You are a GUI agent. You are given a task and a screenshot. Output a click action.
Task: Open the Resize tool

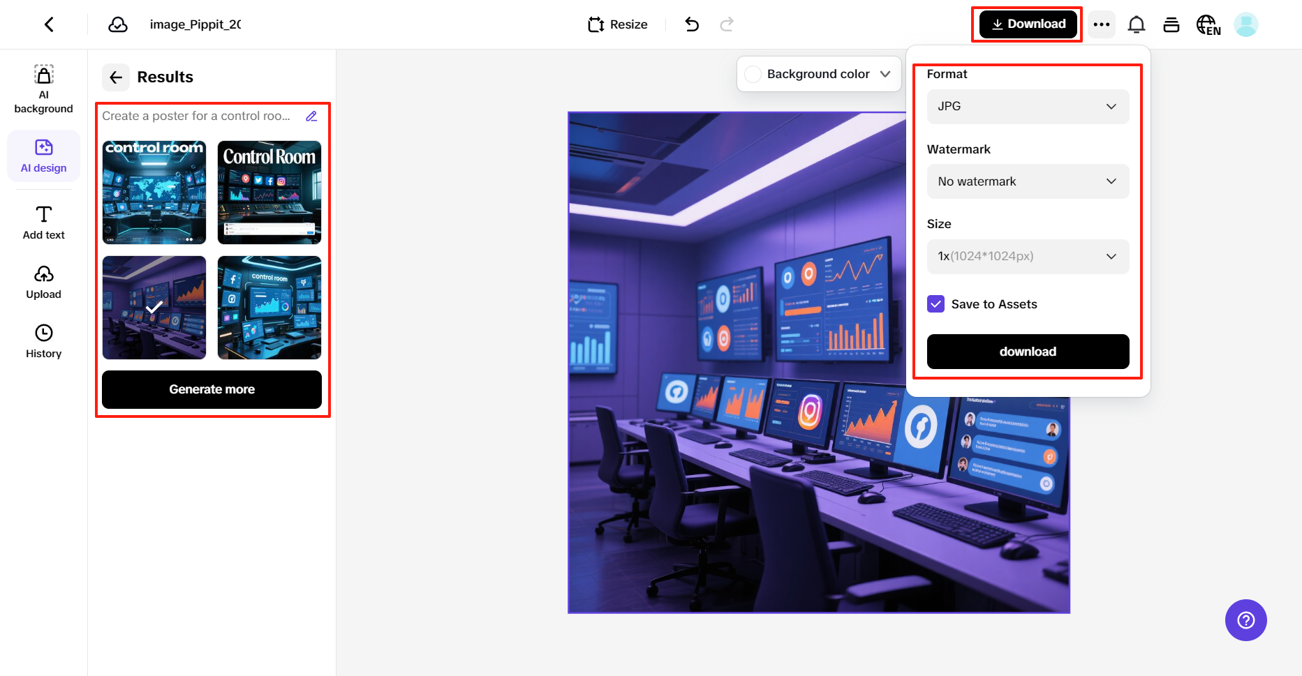click(618, 24)
